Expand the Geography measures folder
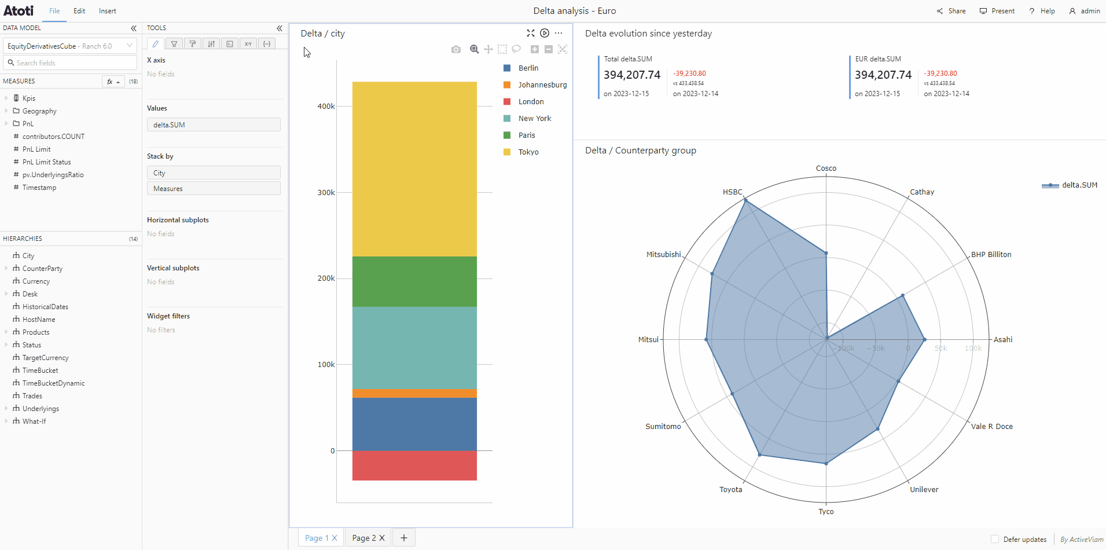This screenshot has width=1106, height=550. [6, 111]
